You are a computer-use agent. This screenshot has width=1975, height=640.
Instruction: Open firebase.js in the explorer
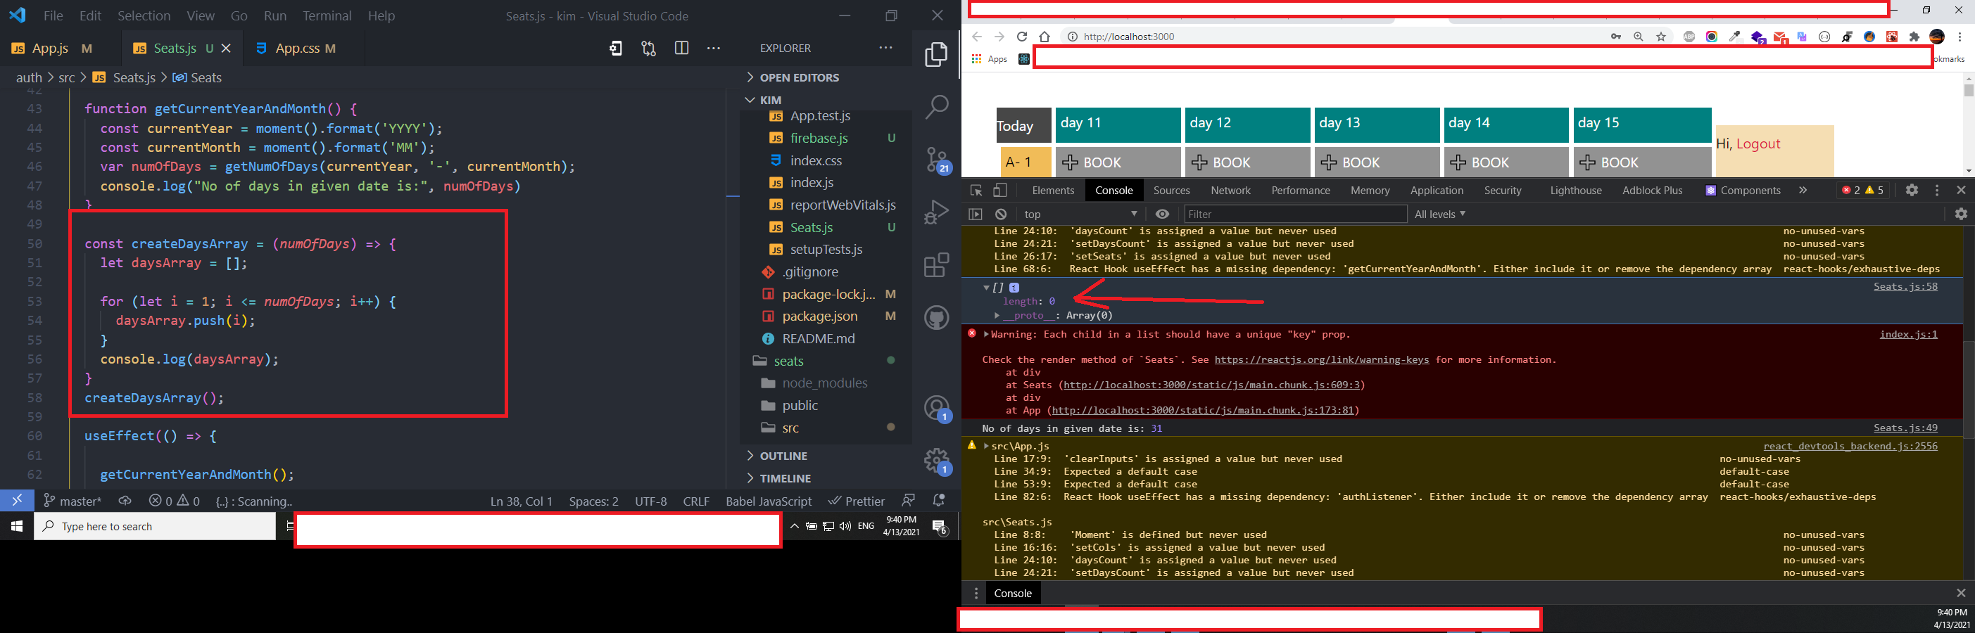(x=819, y=139)
